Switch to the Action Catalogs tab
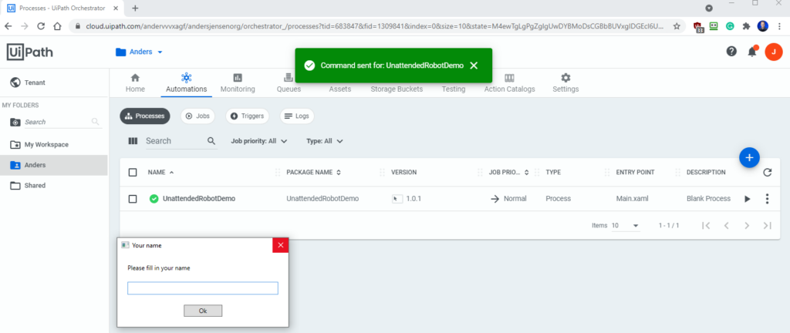Viewport: 790px width, 333px height. coord(509,83)
